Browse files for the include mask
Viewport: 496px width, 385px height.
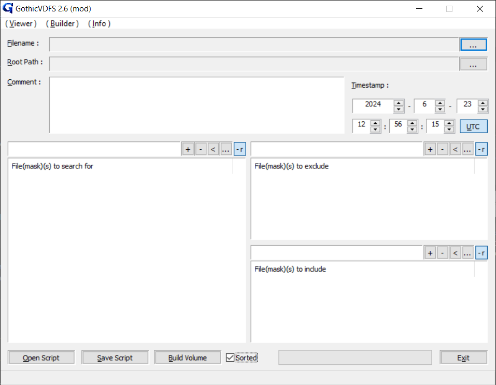[467, 253]
